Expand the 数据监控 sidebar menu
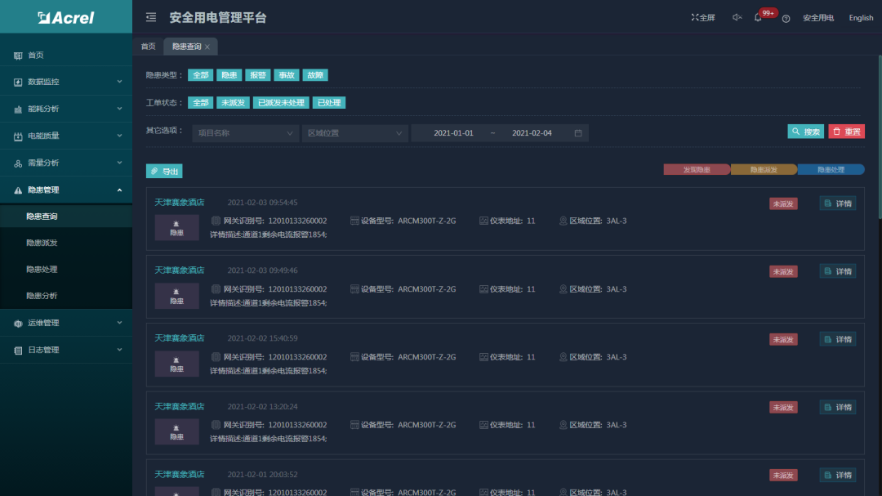Viewport: 882px width, 496px height. [x=66, y=82]
